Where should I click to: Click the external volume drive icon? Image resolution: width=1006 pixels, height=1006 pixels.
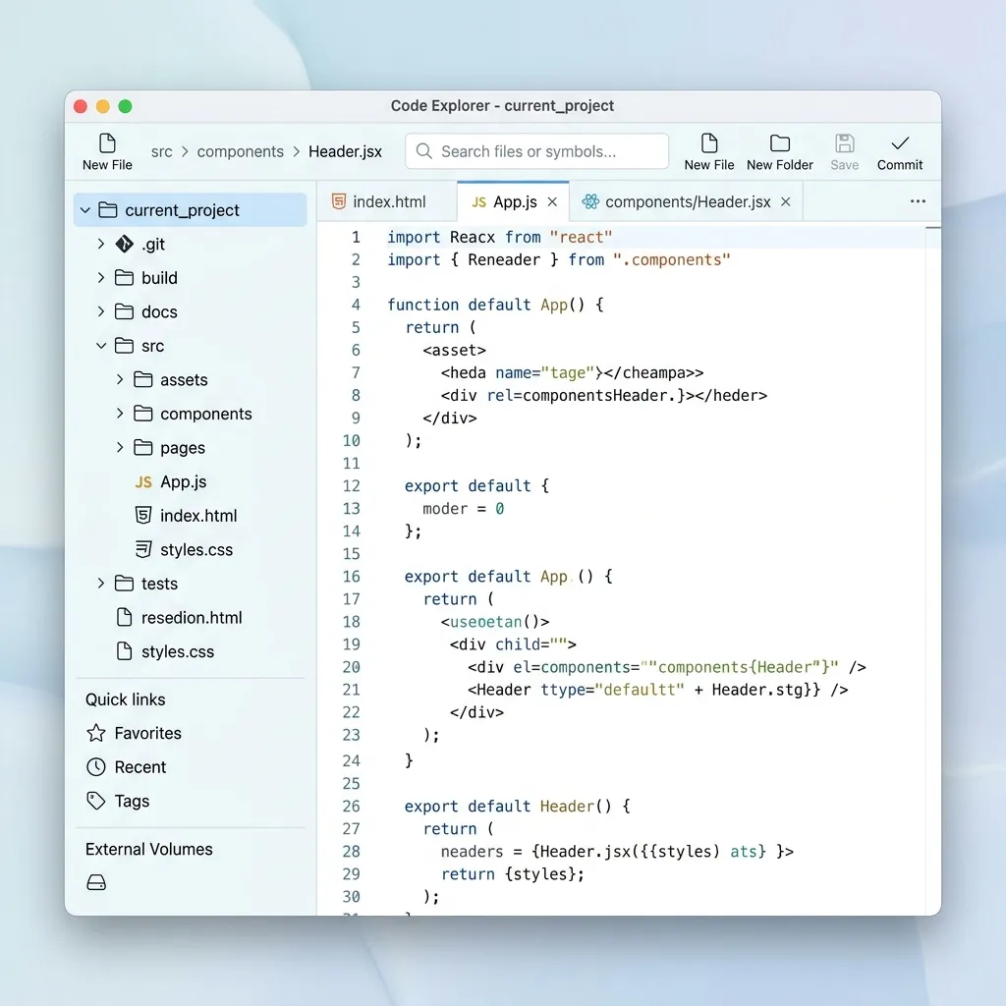[x=96, y=883]
